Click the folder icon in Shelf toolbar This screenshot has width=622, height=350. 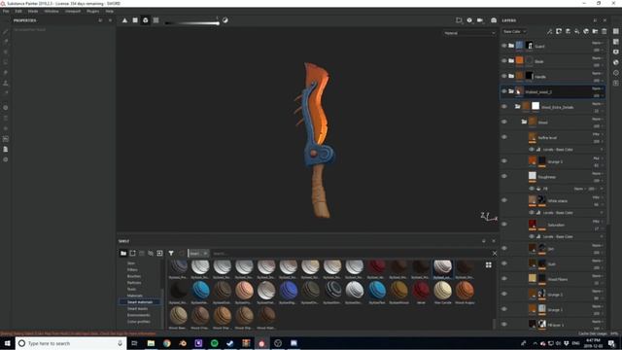coord(123,253)
